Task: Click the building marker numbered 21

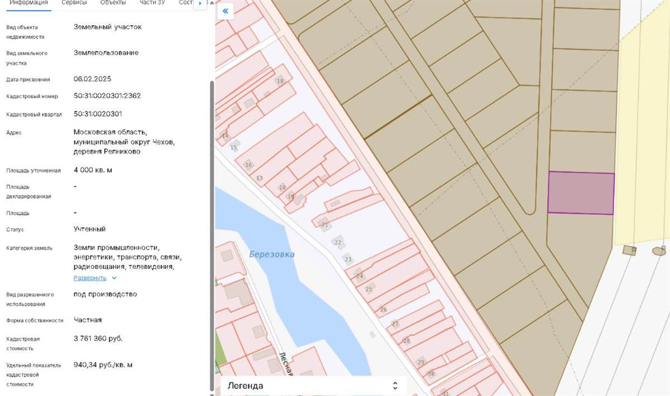Action: tap(325, 225)
